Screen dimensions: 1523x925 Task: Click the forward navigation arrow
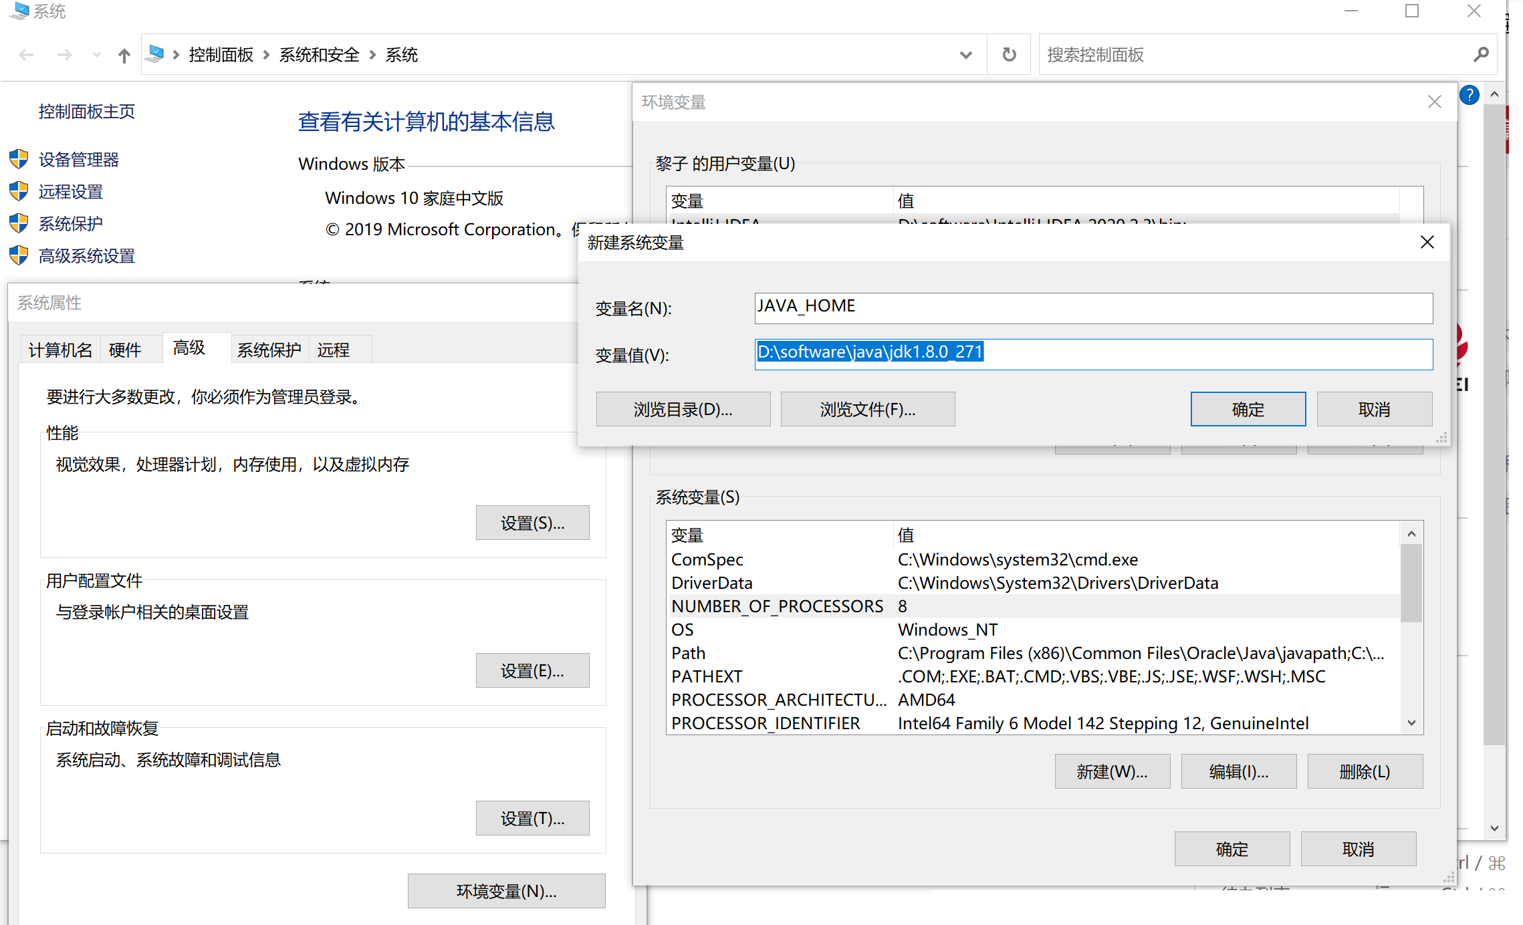pyautogui.click(x=64, y=55)
